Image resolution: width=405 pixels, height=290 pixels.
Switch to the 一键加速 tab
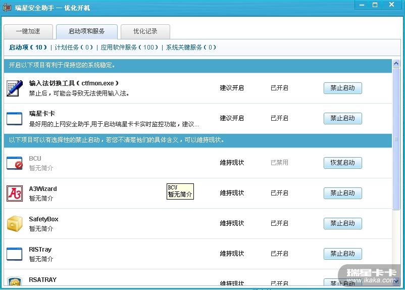[x=28, y=31]
